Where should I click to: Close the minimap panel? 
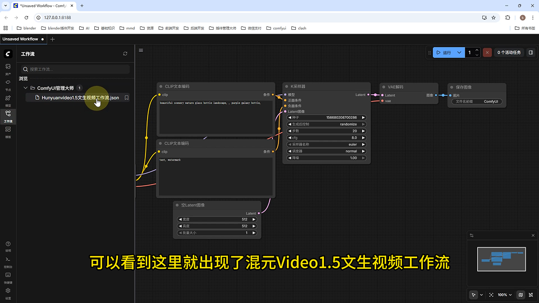click(x=533, y=235)
